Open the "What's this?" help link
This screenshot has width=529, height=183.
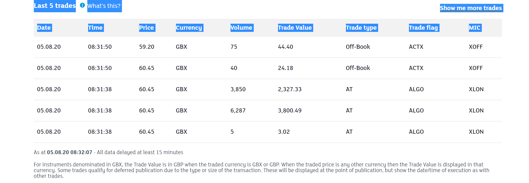[x=104, y=6]
